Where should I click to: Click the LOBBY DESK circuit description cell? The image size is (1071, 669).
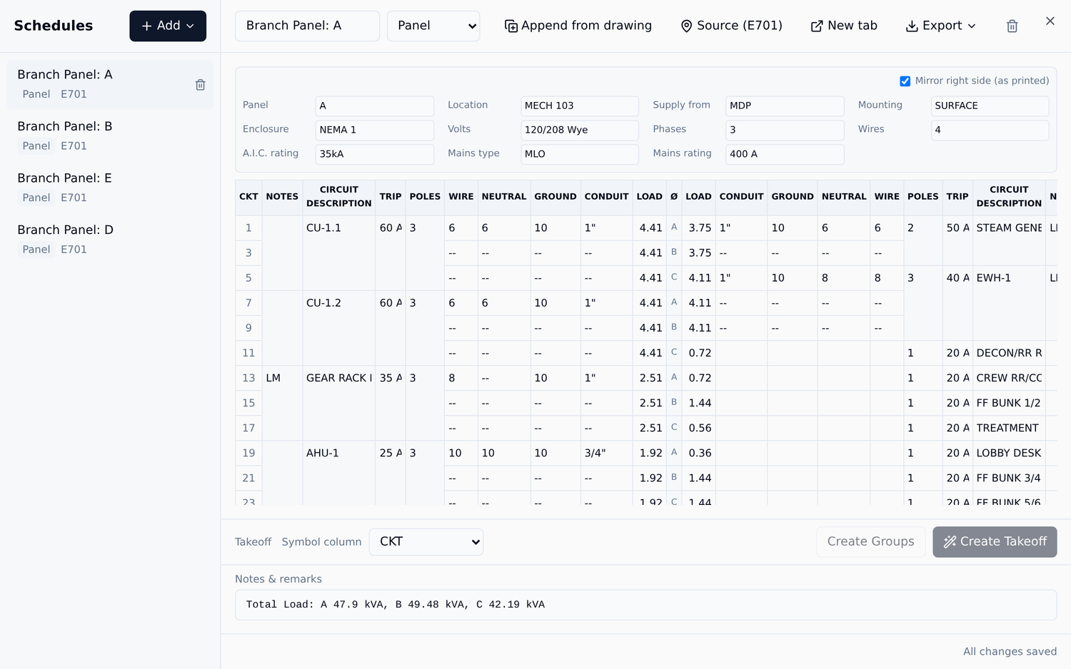click(x=1008, y=453)
